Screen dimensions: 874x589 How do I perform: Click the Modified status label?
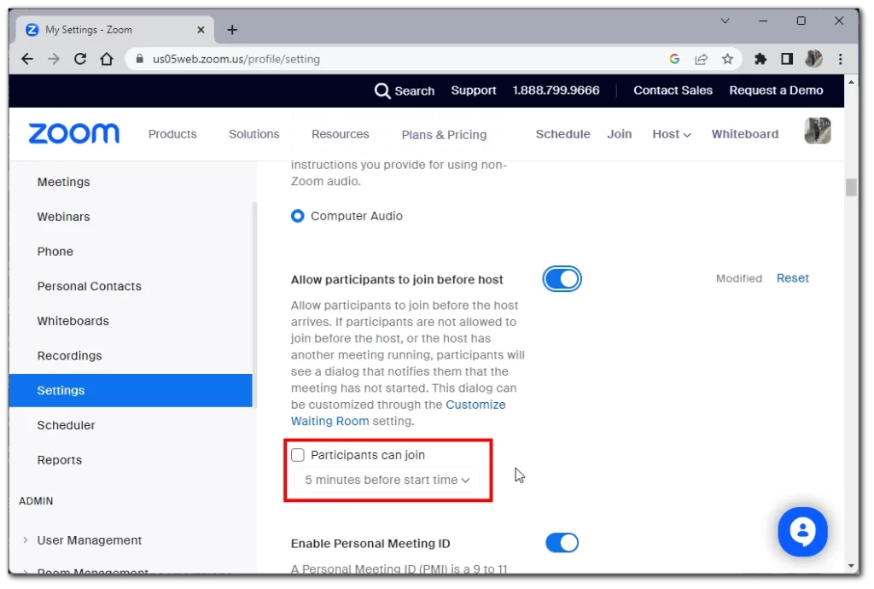point(738,278)
